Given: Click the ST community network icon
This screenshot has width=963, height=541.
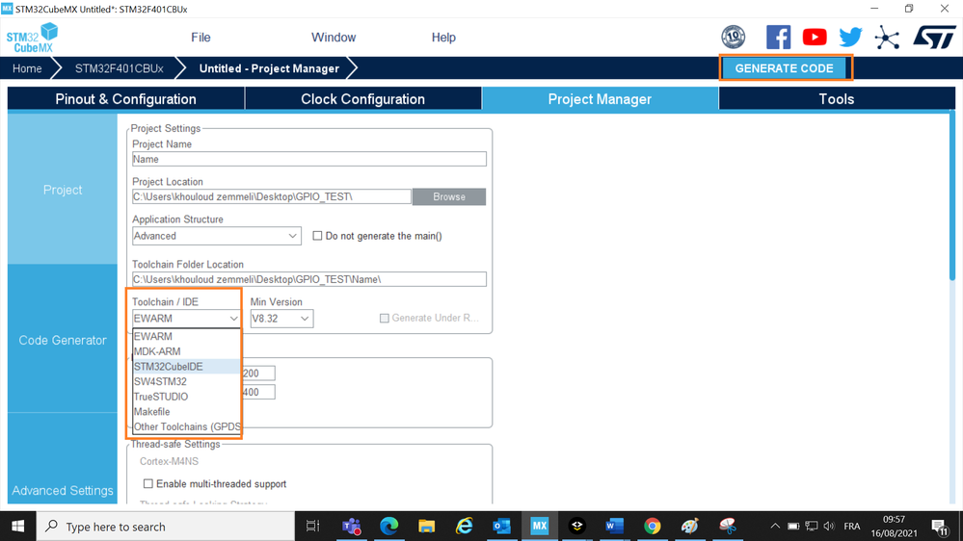Looking at the screenshot, I should 887,38.
